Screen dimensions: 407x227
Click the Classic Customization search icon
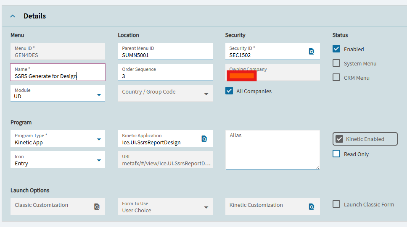(97, 206)
